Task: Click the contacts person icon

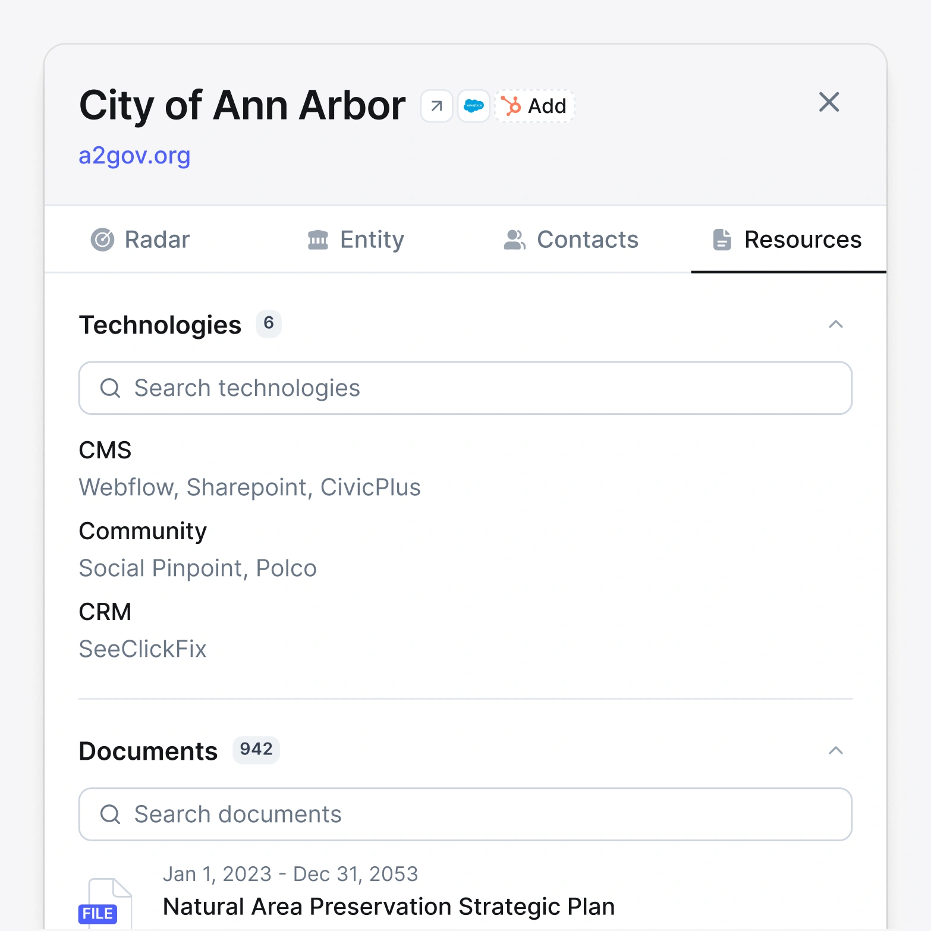Action: pos(515,240)
